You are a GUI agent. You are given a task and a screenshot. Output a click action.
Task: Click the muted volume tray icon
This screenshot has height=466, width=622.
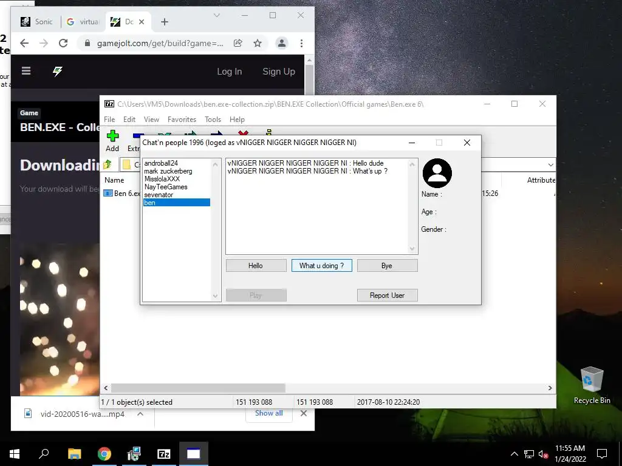point(544,454)
